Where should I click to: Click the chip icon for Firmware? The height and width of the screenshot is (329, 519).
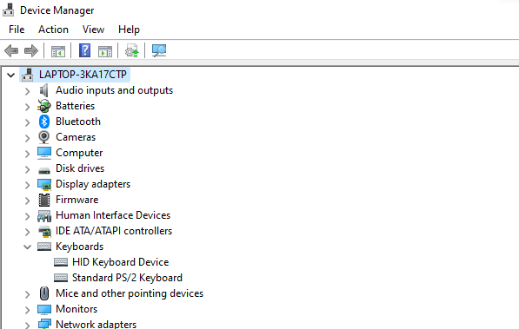point(44,200)
